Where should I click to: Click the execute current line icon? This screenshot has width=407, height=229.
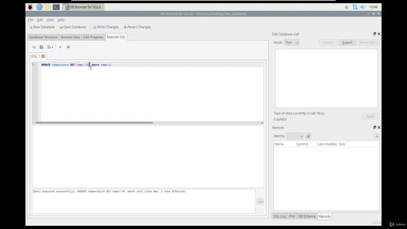point(68,47)
